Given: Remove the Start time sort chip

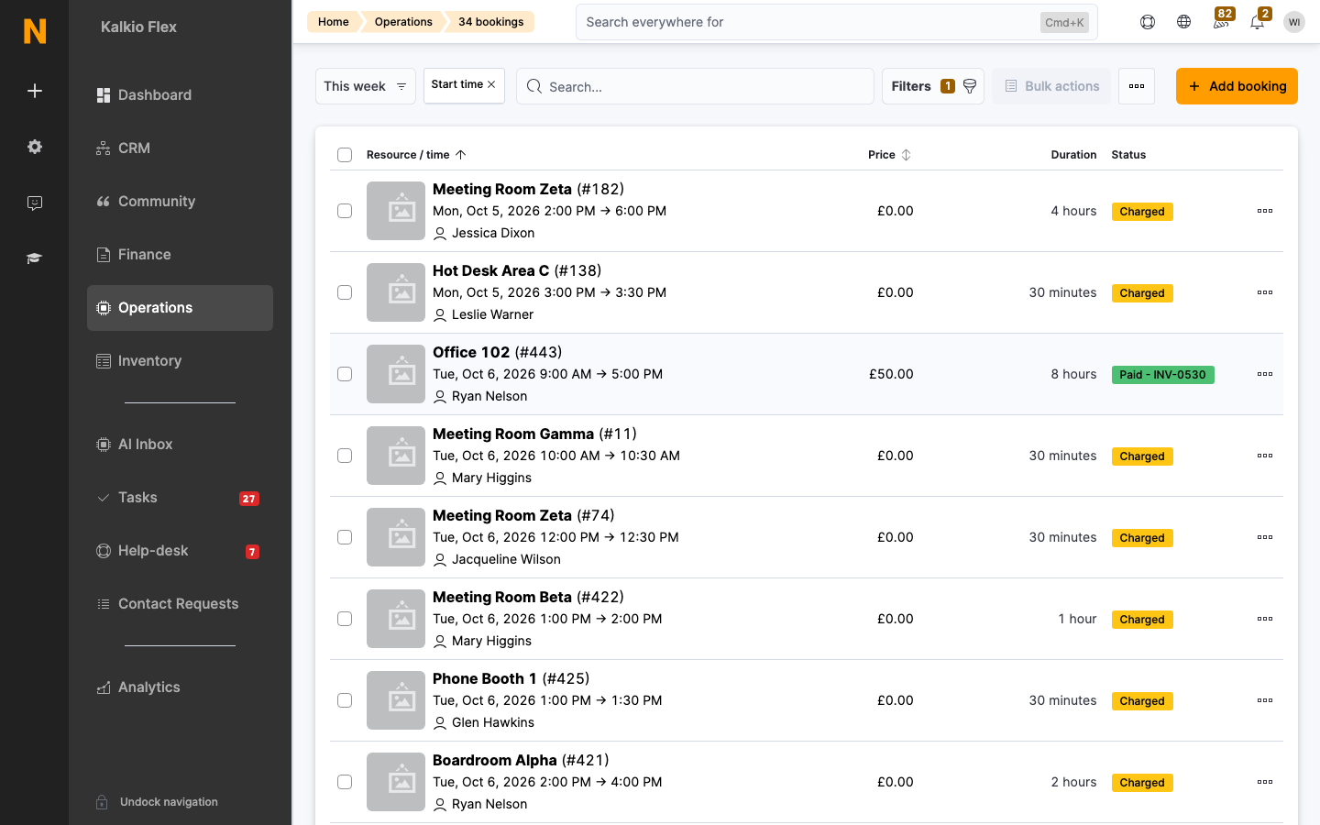Looking at the screenshot, I should [x=491, y=84].
